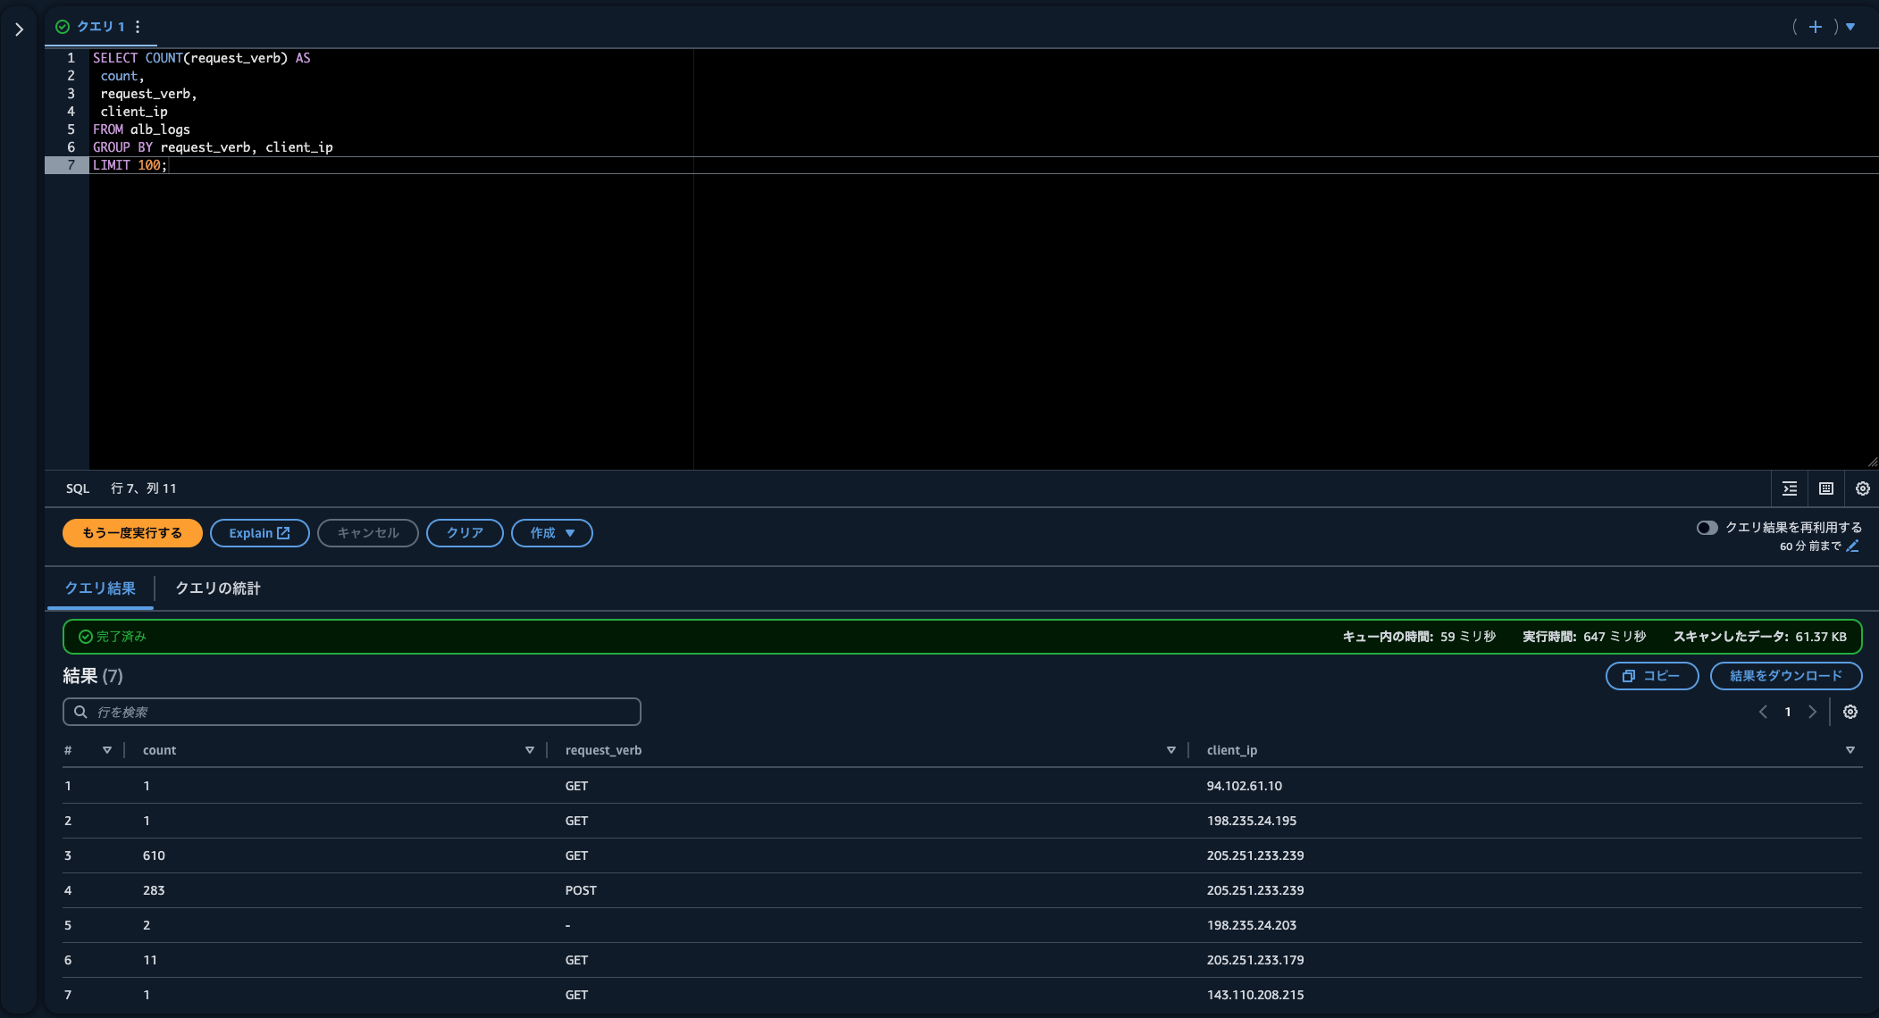The height and width of the screenshot is (1018, 1879).
Task: Focus the 行を検索 search field
Action: (x=352, y=712)
